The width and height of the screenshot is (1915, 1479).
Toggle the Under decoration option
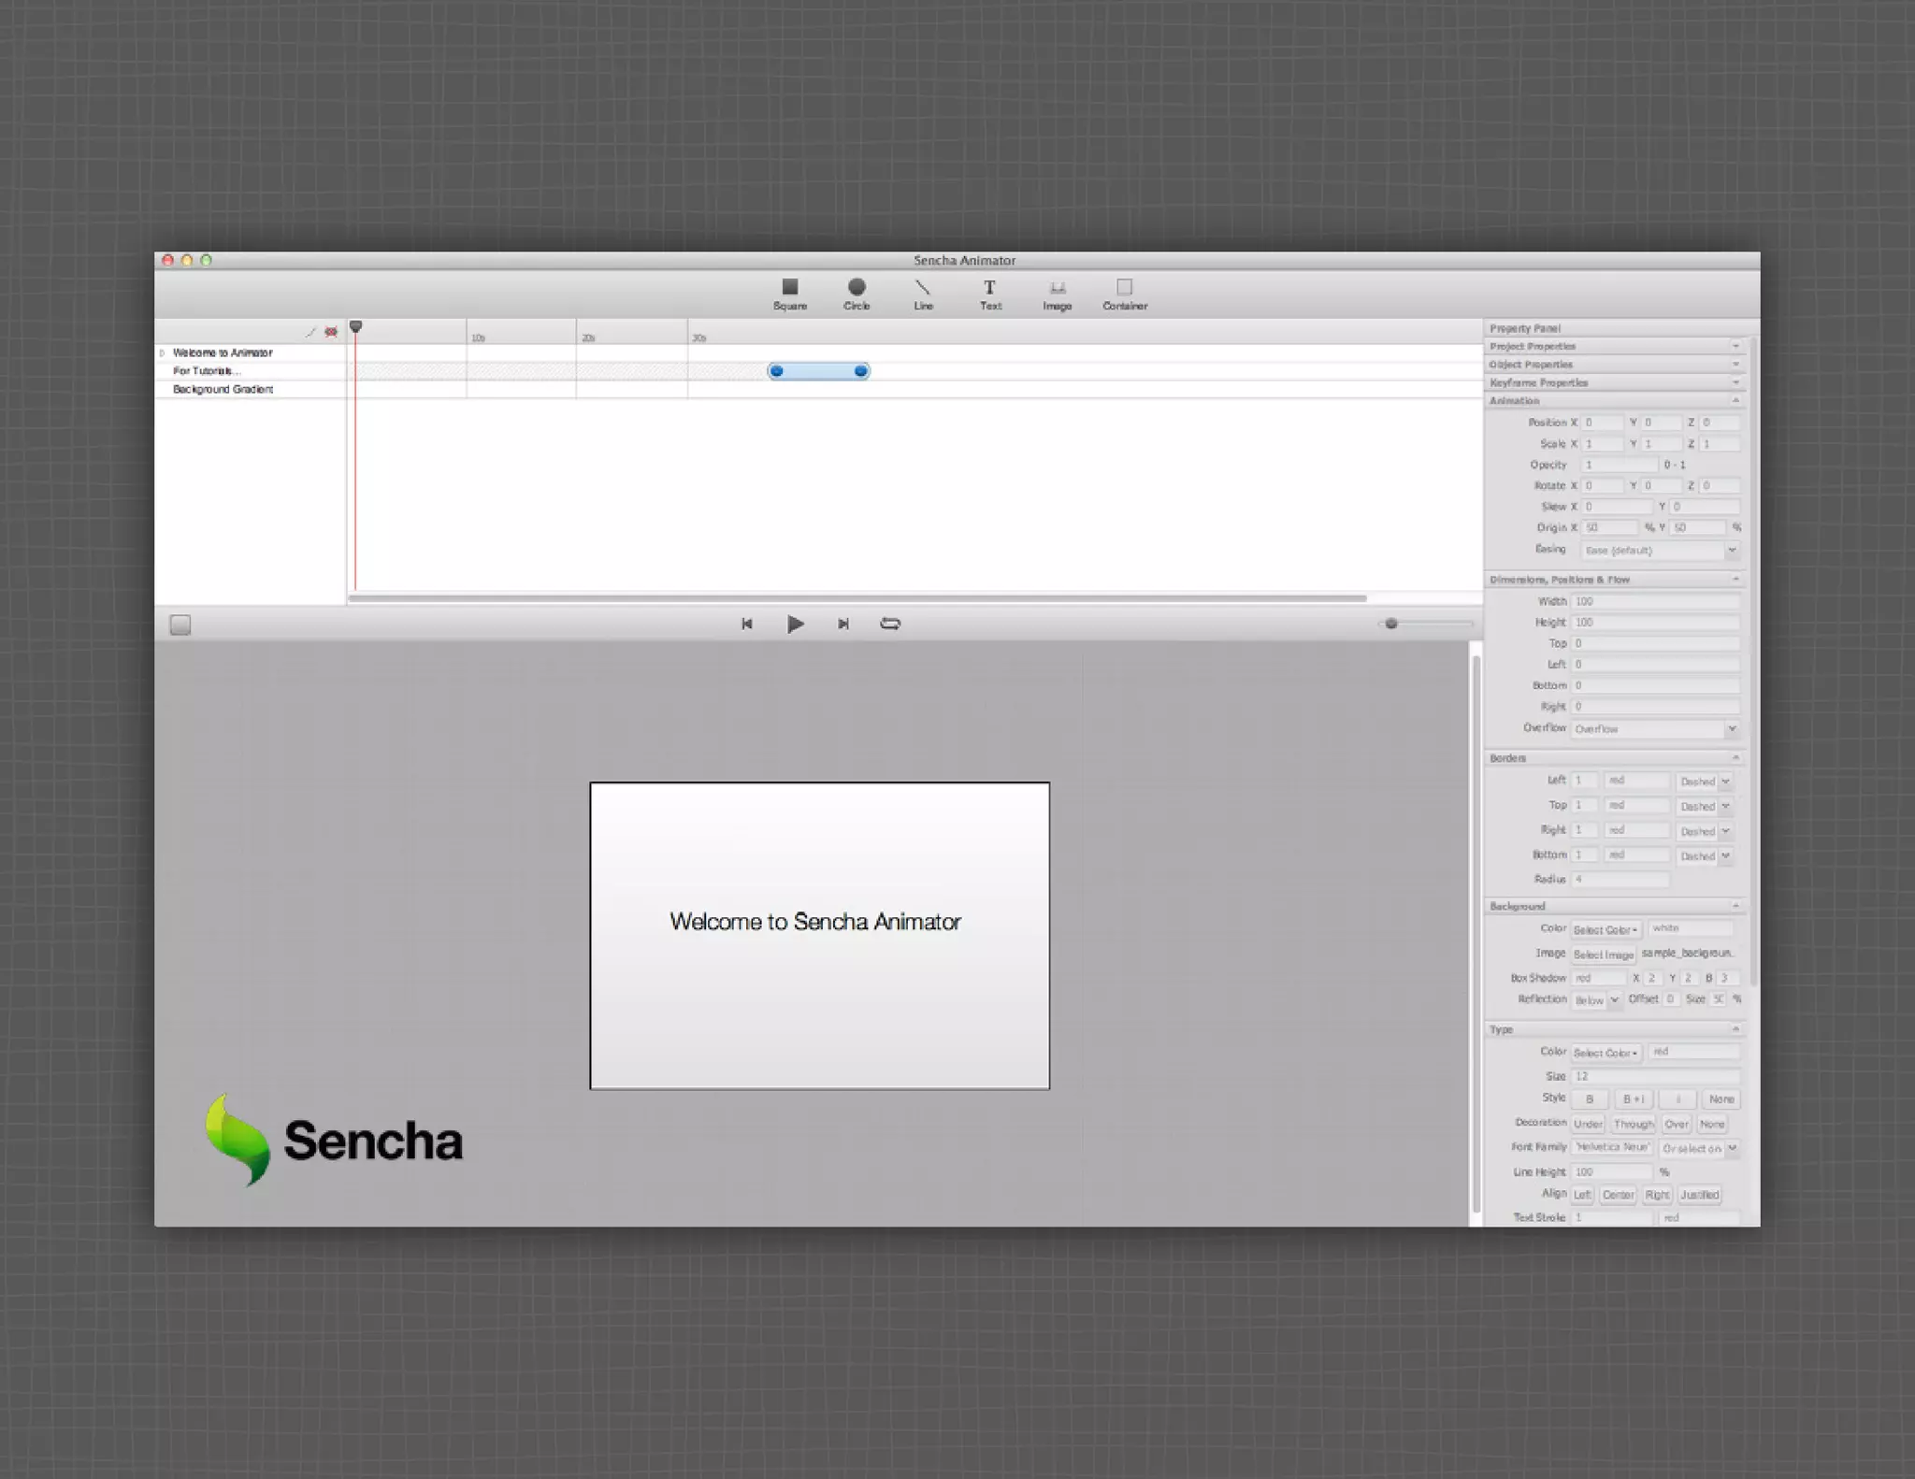(1588, 1125)
